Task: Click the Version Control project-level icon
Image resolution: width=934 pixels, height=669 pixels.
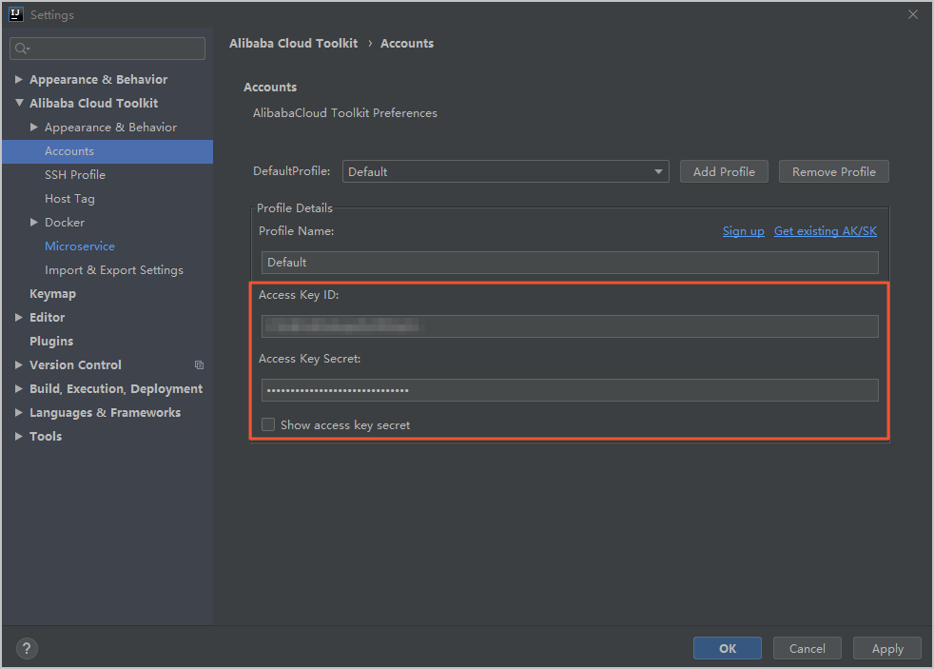Action: pos(199,365)
